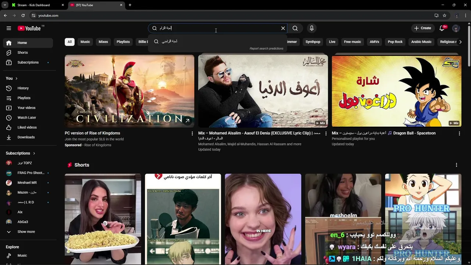471x265 pixels.
Task: Open the Rise of Kingdoms ad thumbnail
Action: click(x=130, y=91)
